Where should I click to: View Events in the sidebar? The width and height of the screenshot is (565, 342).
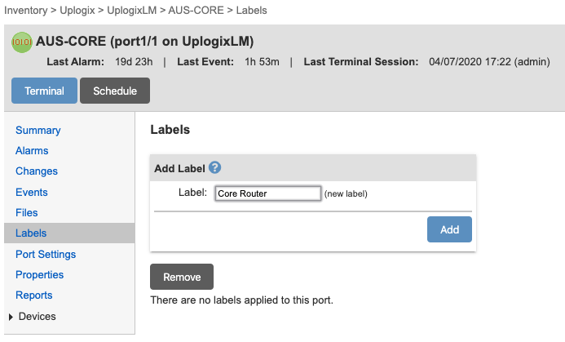pos(32,193)
